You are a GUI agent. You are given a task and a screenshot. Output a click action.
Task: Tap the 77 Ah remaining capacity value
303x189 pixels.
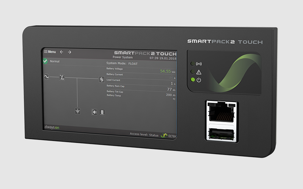coord(171,89)
